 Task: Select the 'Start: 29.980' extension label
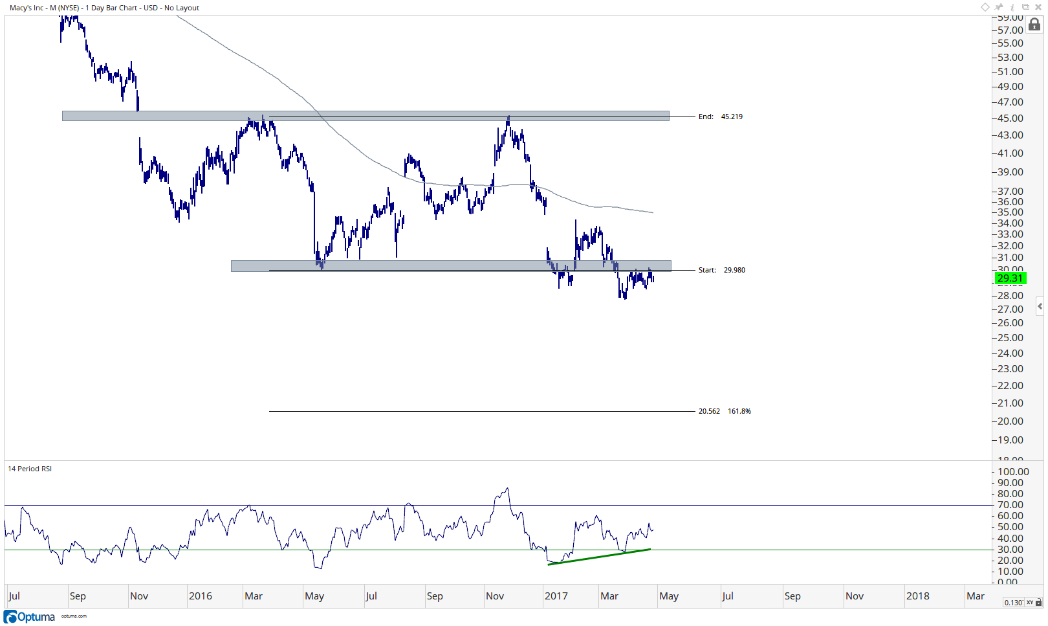(x=722, y=271)
